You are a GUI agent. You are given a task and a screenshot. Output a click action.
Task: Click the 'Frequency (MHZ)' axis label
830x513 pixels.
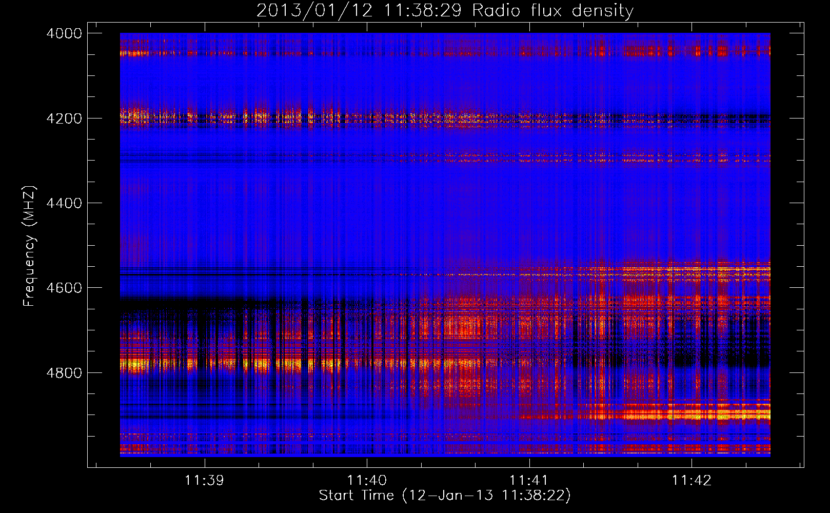[29, 246]
